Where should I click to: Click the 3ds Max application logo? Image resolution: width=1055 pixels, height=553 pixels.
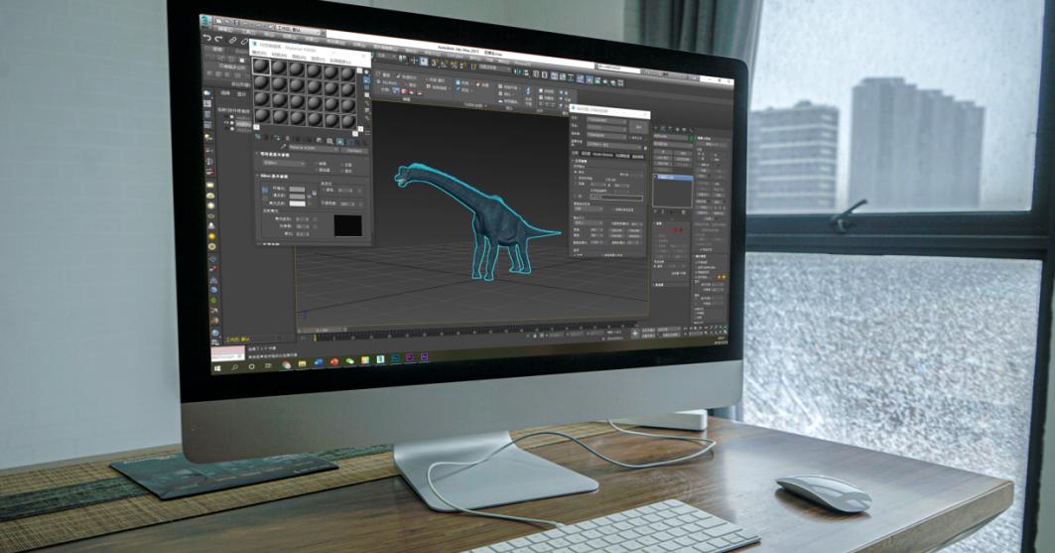point(203,20)
